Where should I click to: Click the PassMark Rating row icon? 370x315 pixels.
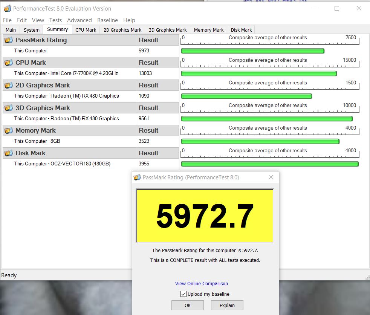coord(8,40)
